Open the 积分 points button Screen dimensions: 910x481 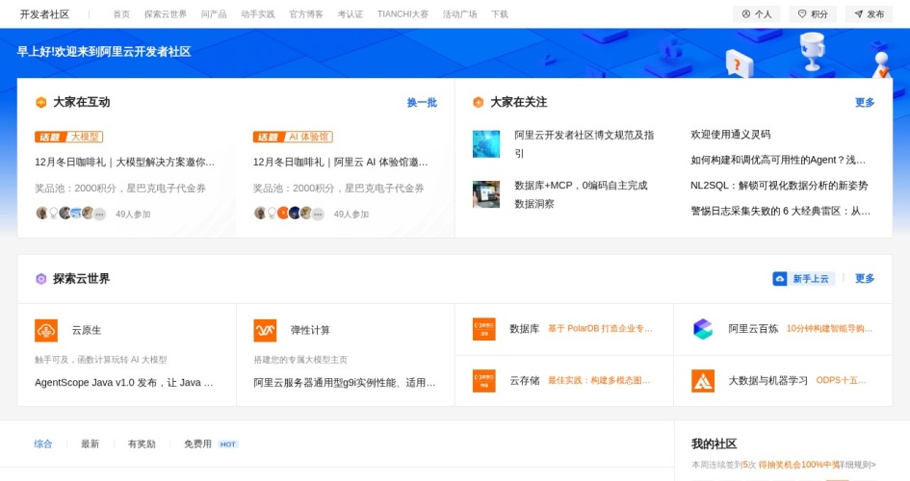[x=812, y=14]
